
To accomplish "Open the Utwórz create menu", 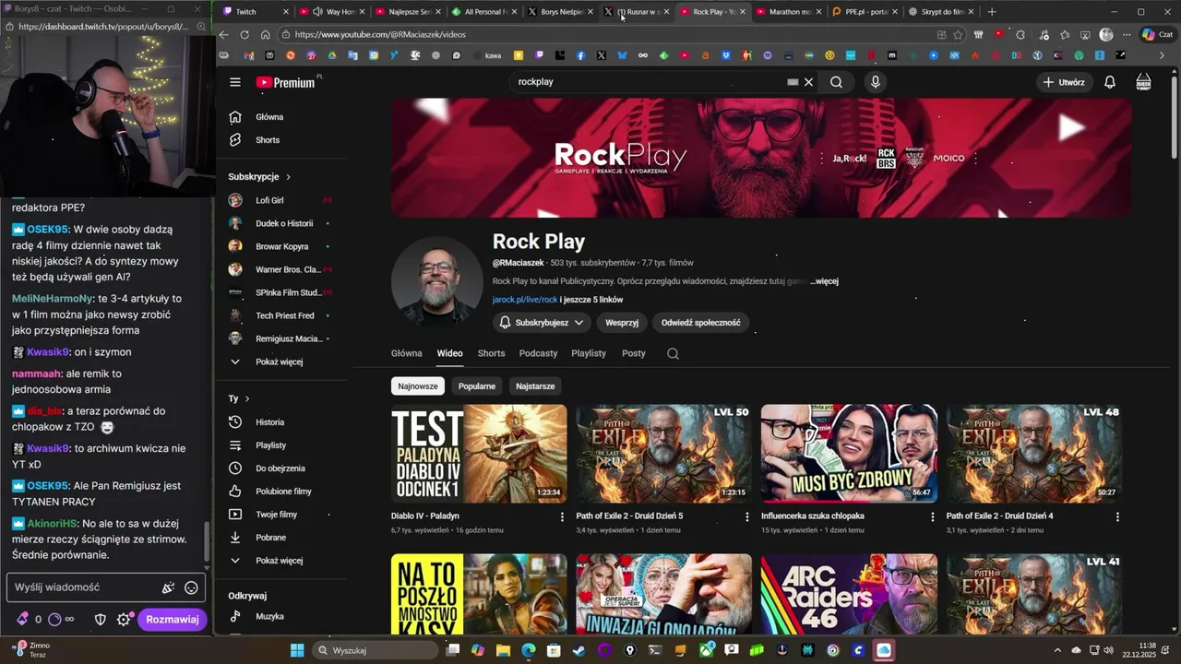I will coord(1064,82).
